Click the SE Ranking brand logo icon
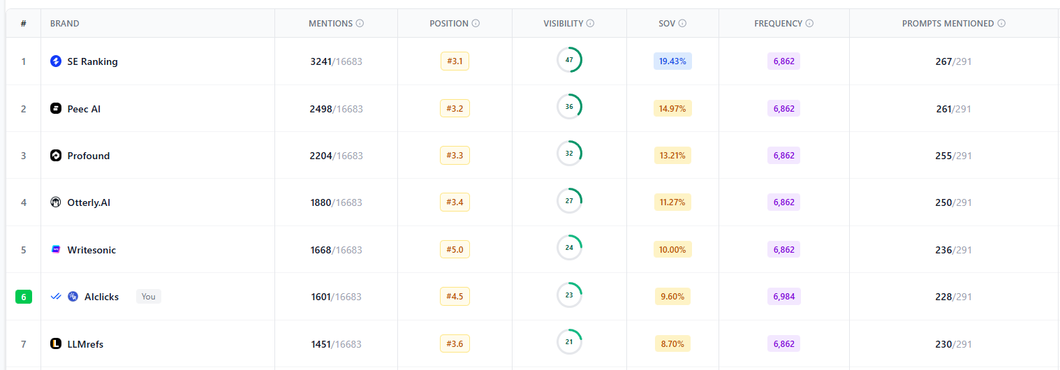The height and width of the screenshot is (370, 1060). (56, 61)
